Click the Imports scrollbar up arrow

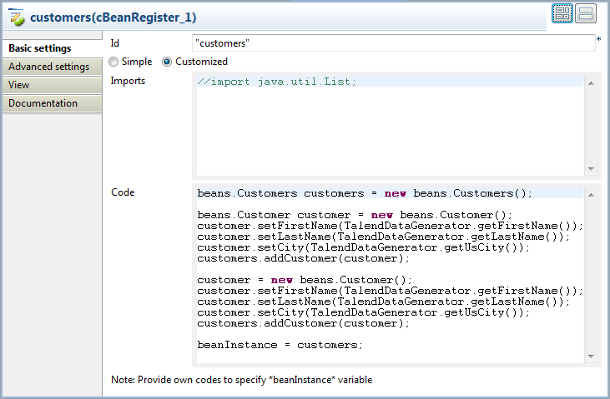(x=591, y=82)
